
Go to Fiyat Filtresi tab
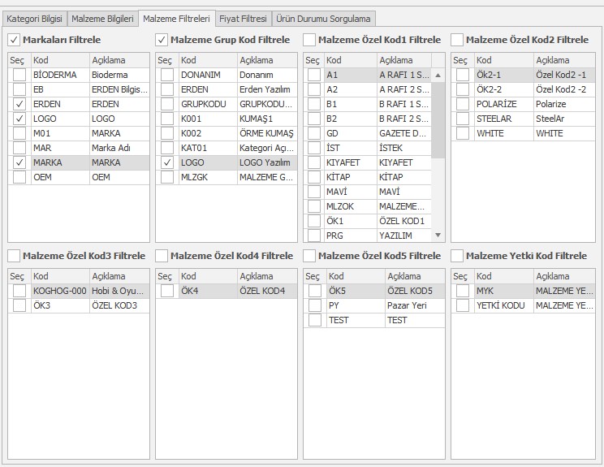tap(243, 18)
